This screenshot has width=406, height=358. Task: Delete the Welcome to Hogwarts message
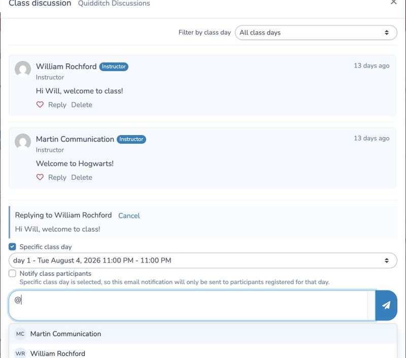(x=82, y=177)
